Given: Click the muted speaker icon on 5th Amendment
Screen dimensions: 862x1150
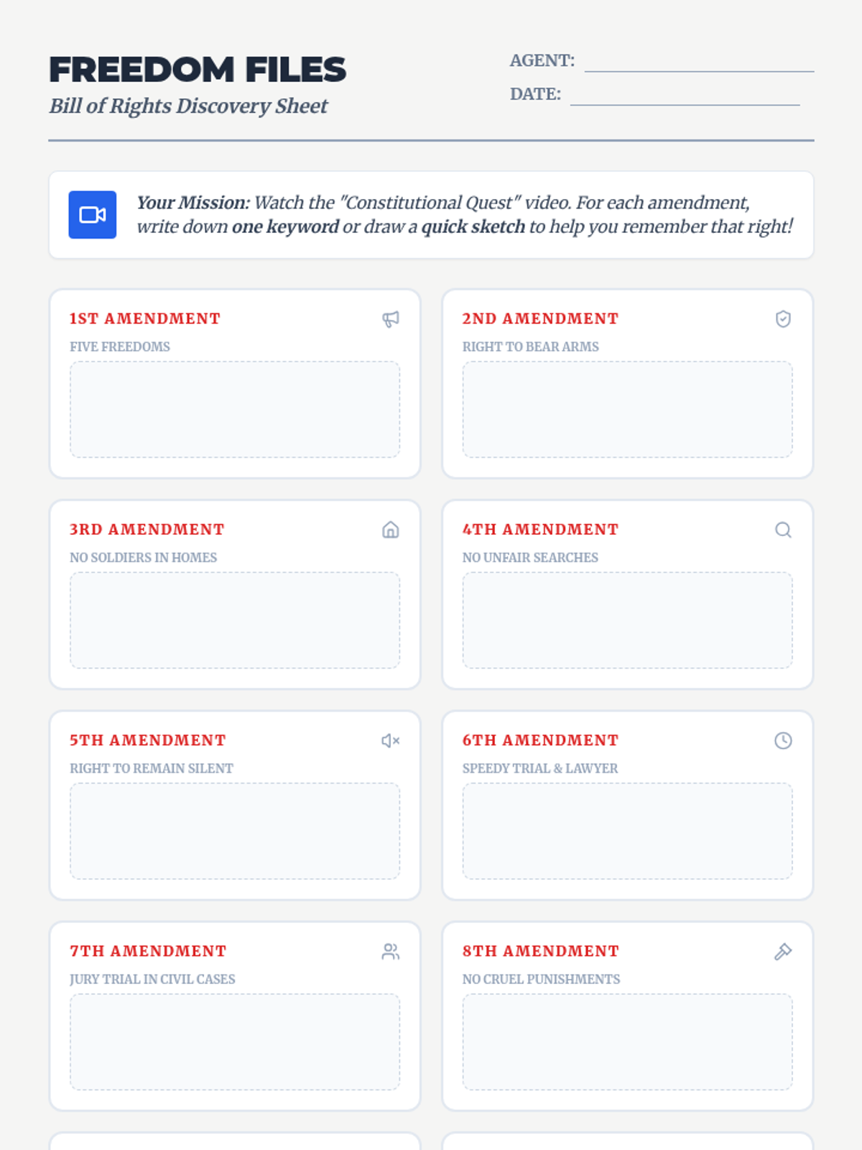Looking at the screenshot, I should (x=391, y=740).
